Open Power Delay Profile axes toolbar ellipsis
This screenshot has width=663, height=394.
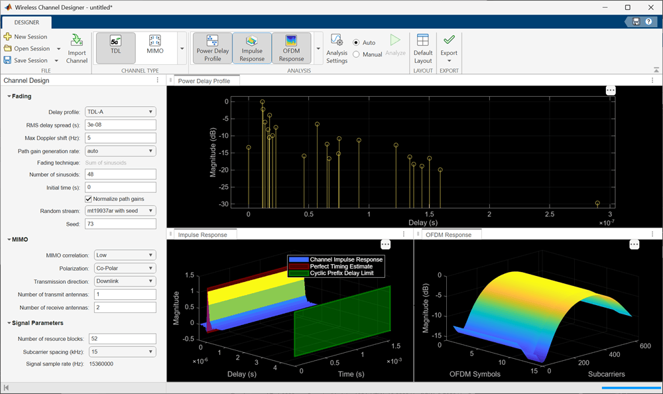(x=611, y=90)
